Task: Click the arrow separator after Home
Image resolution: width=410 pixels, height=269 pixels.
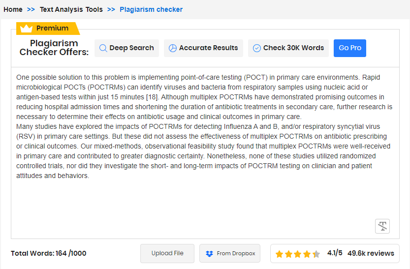Action: coord(31,9)
